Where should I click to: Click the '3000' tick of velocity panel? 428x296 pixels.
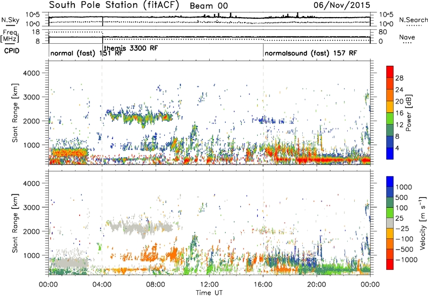pos(31,207)
